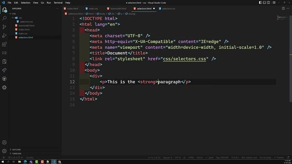Open the Run menu
The width and height of the screenshot is (292, 164).
(49, 3)
